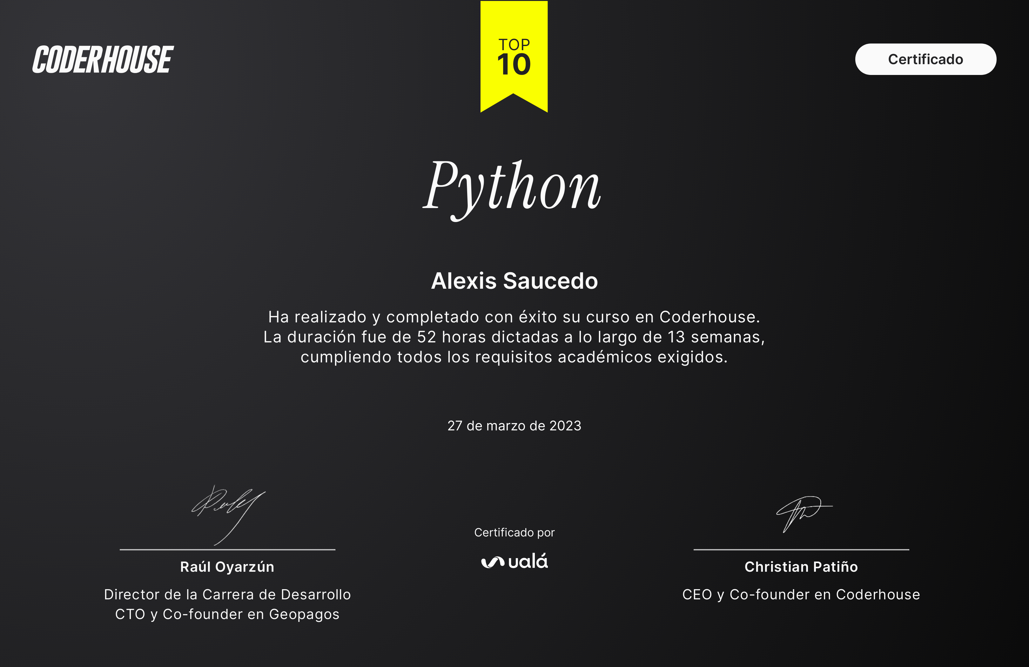Click the Coderhouse logo
The height and width of the screenshot is (667, 1029).
(x=103, y=59)
